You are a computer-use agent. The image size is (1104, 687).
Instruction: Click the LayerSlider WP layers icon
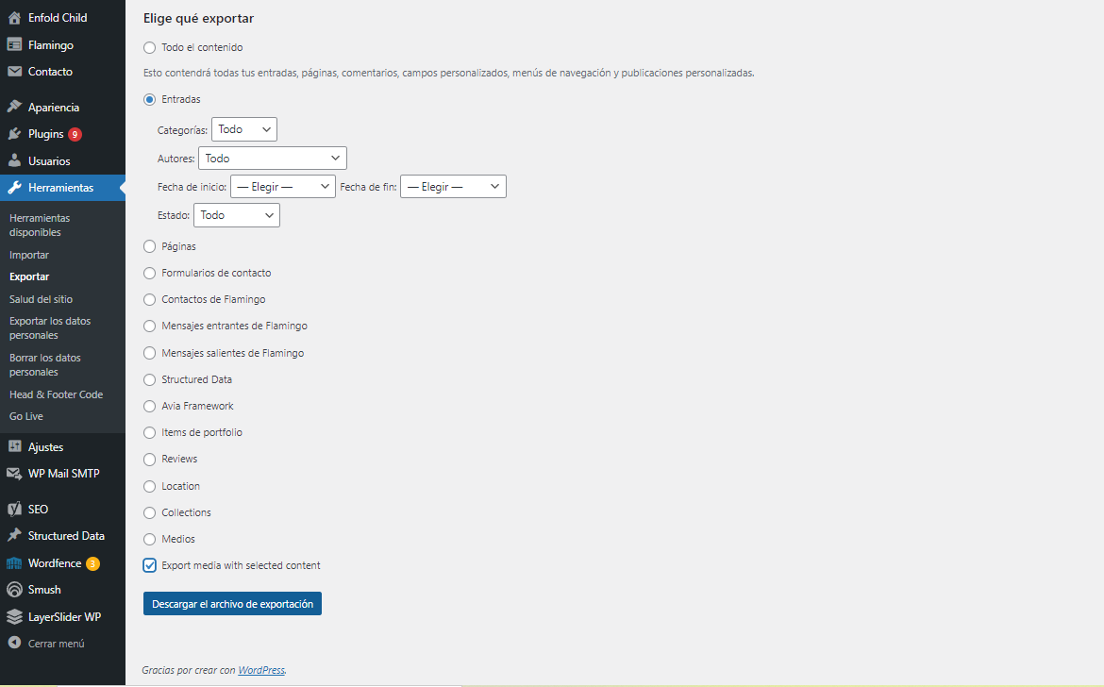[14, 617]
